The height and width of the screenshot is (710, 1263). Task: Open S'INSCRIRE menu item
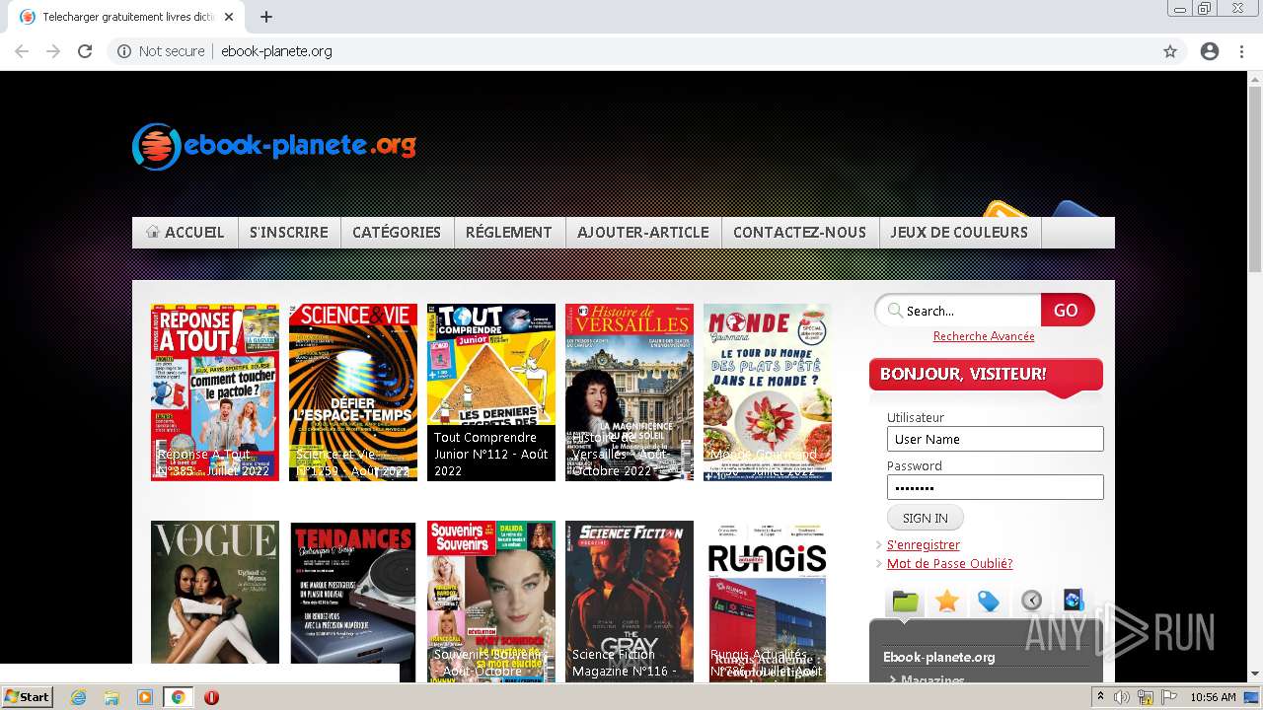(x=289, y=233)
